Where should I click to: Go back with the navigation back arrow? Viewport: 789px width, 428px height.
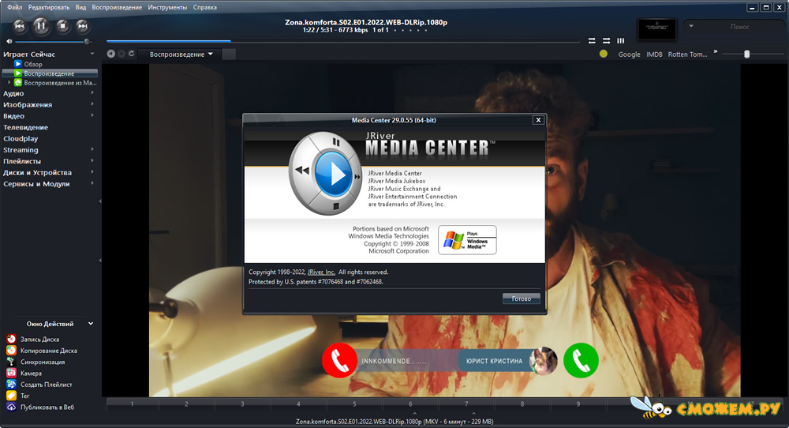pos(111,54)
